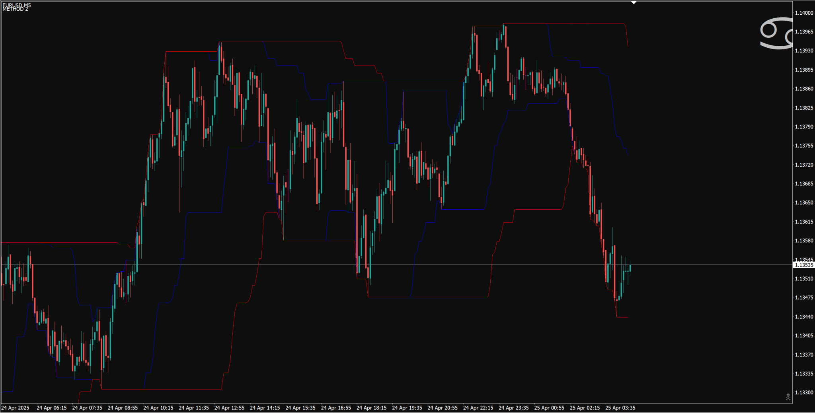Click the EURUSD,M5 chart title label
The image size is (815, 413).
(x=17, y=5)
